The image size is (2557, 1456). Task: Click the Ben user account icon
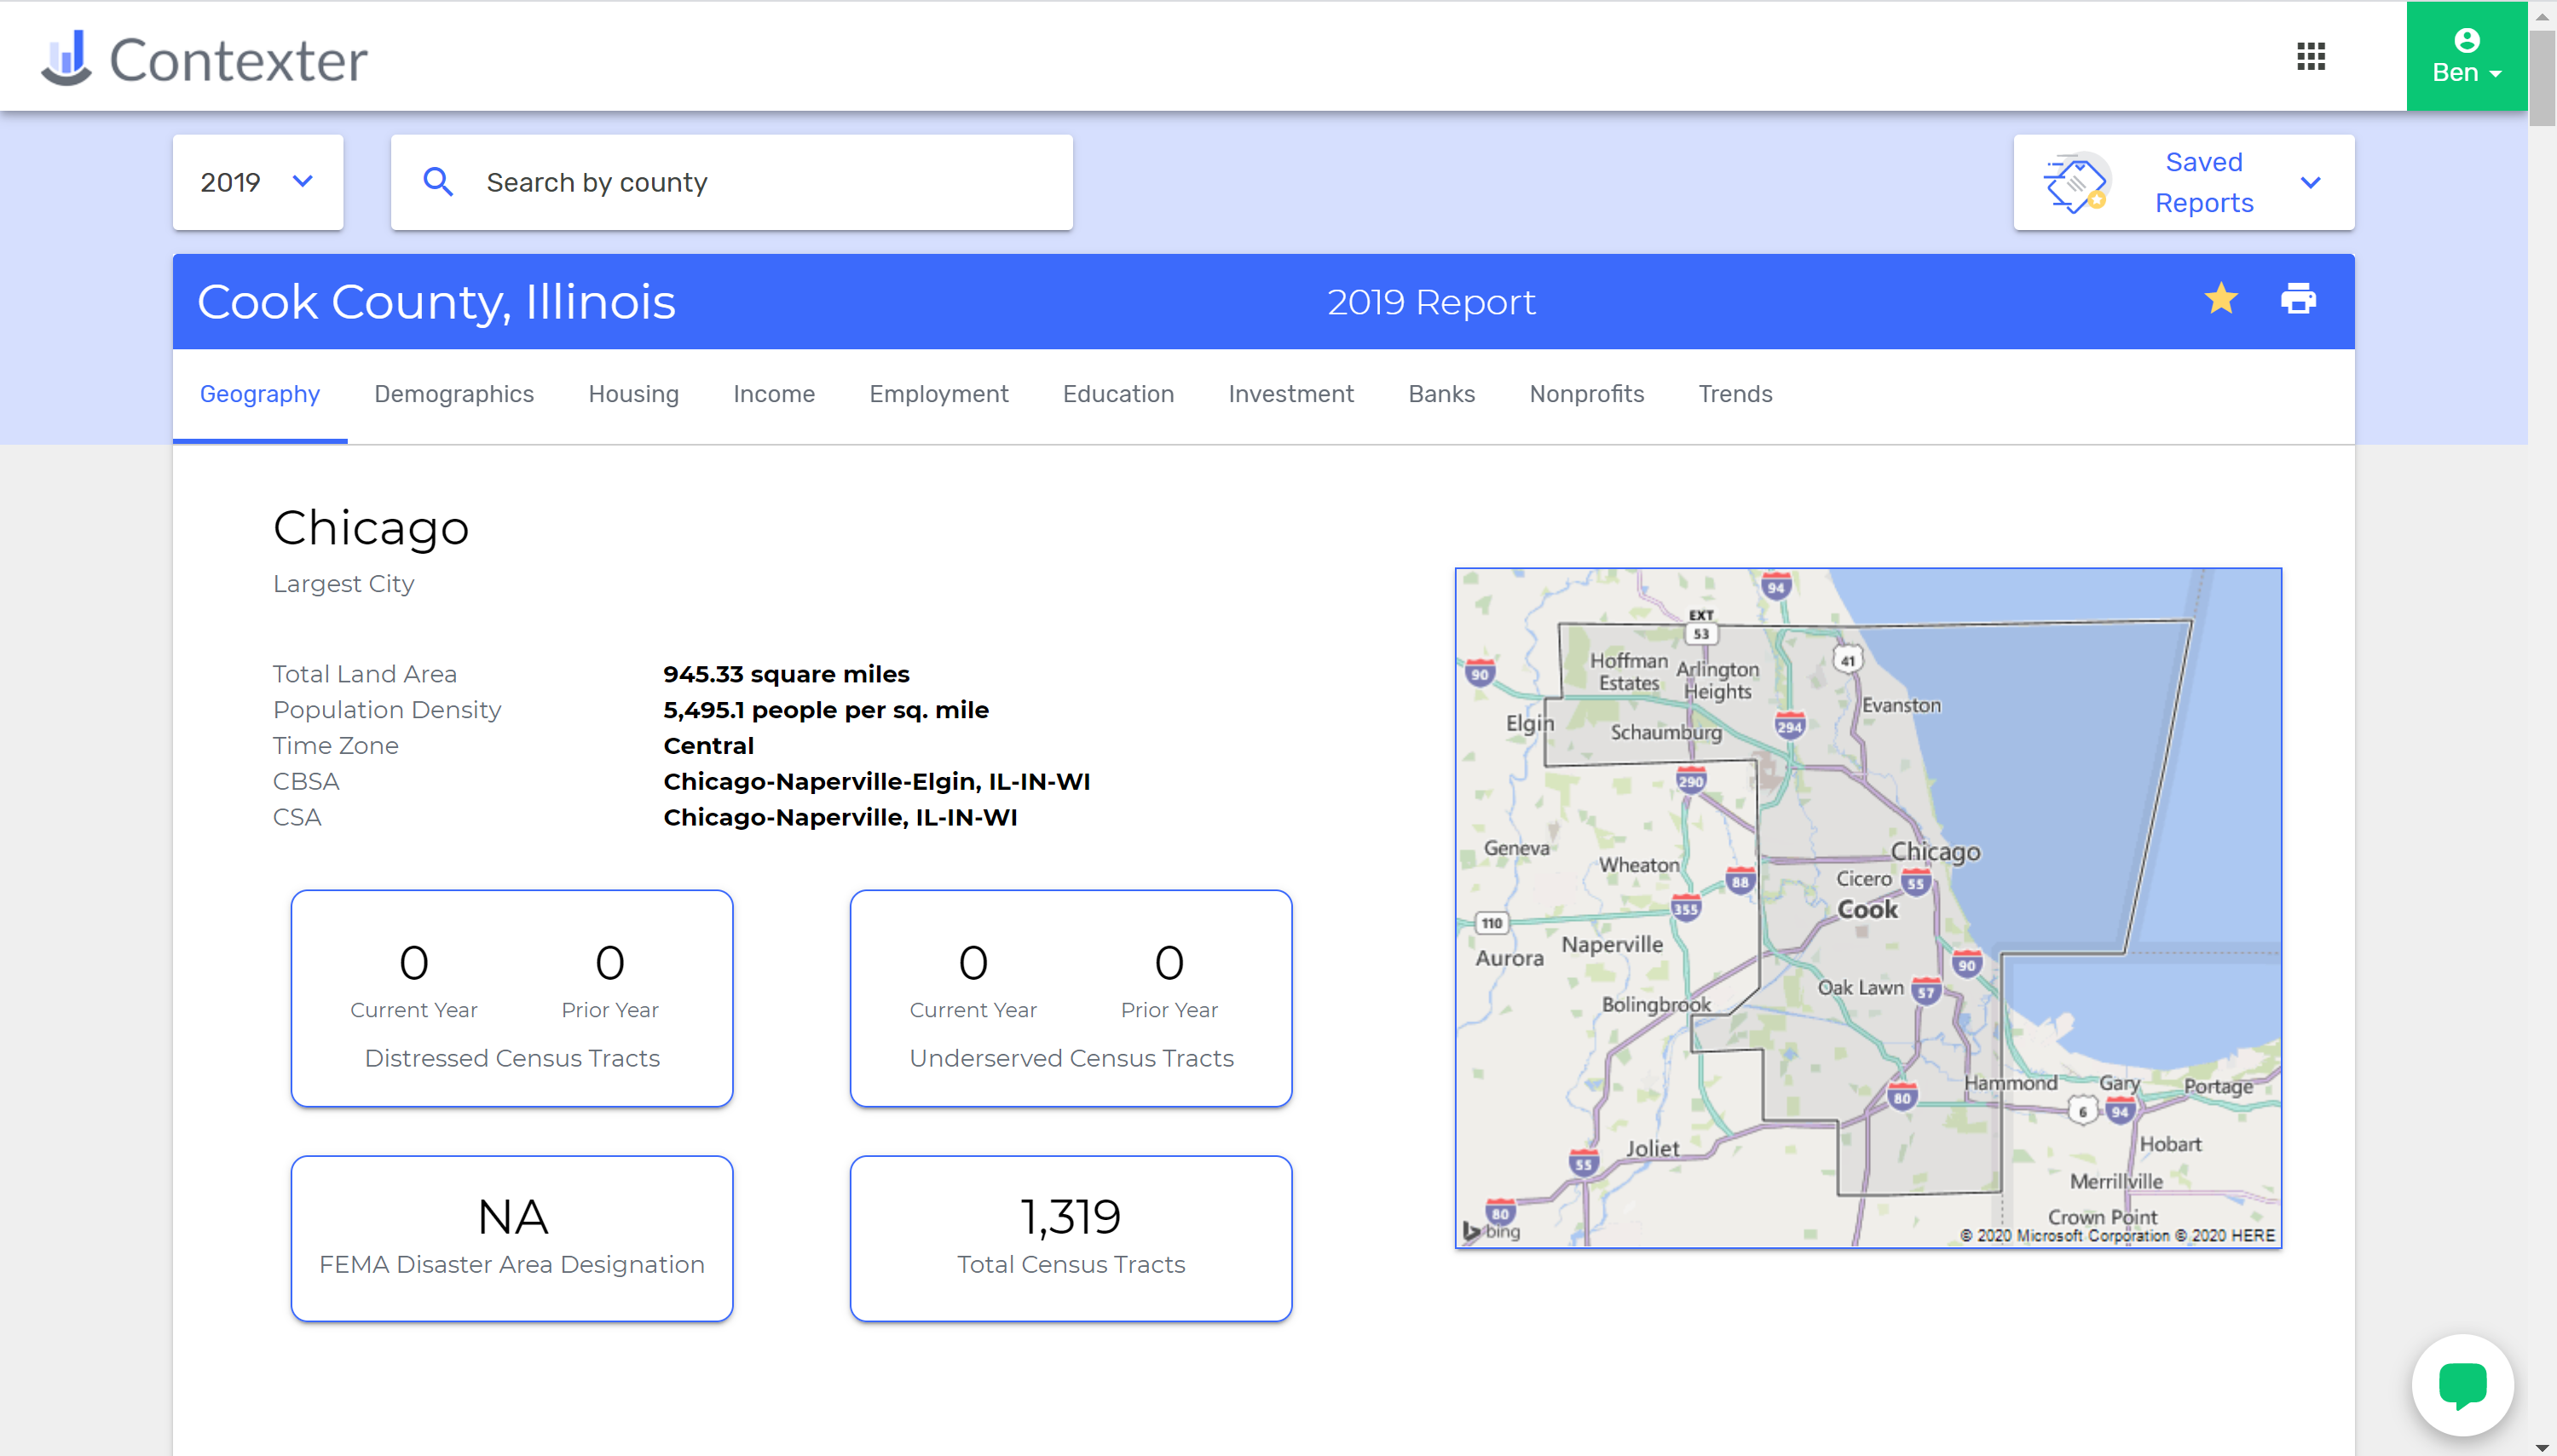tap(2466, 40)
